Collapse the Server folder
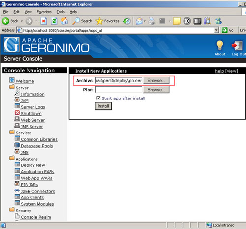Image resolution: width=246 pixels, height=229 pixels. (12, 87)
